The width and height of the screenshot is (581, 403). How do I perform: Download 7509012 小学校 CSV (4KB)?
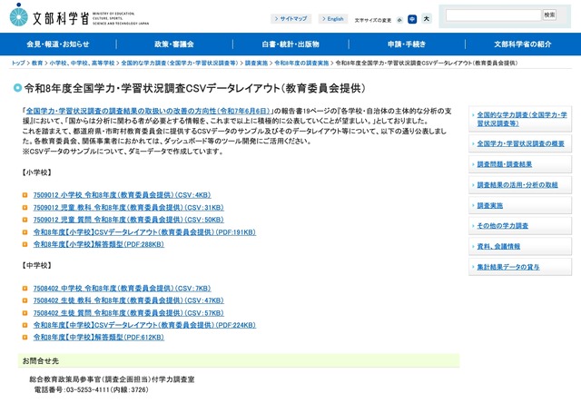[122, 195]
